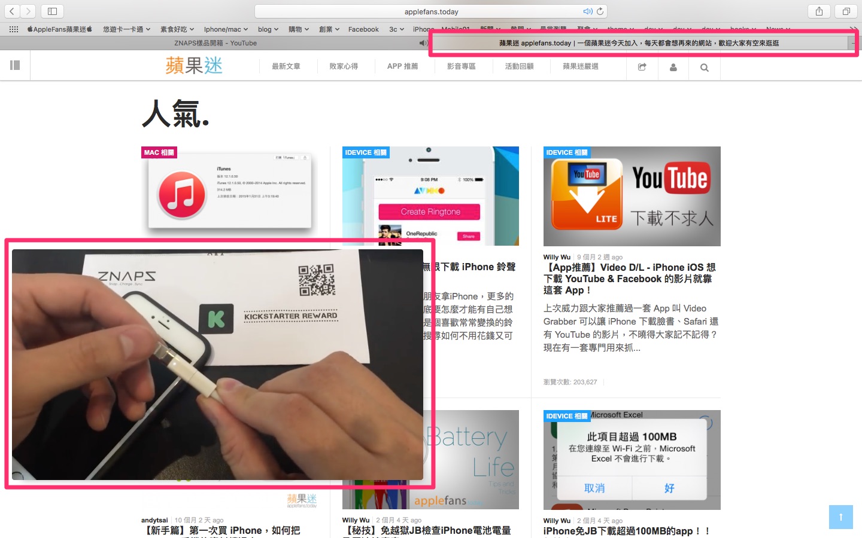Image resolution: width=862 pixels, height=538 pixels.
Task: Click the share icon in site navigation
Action: point(642,68)
